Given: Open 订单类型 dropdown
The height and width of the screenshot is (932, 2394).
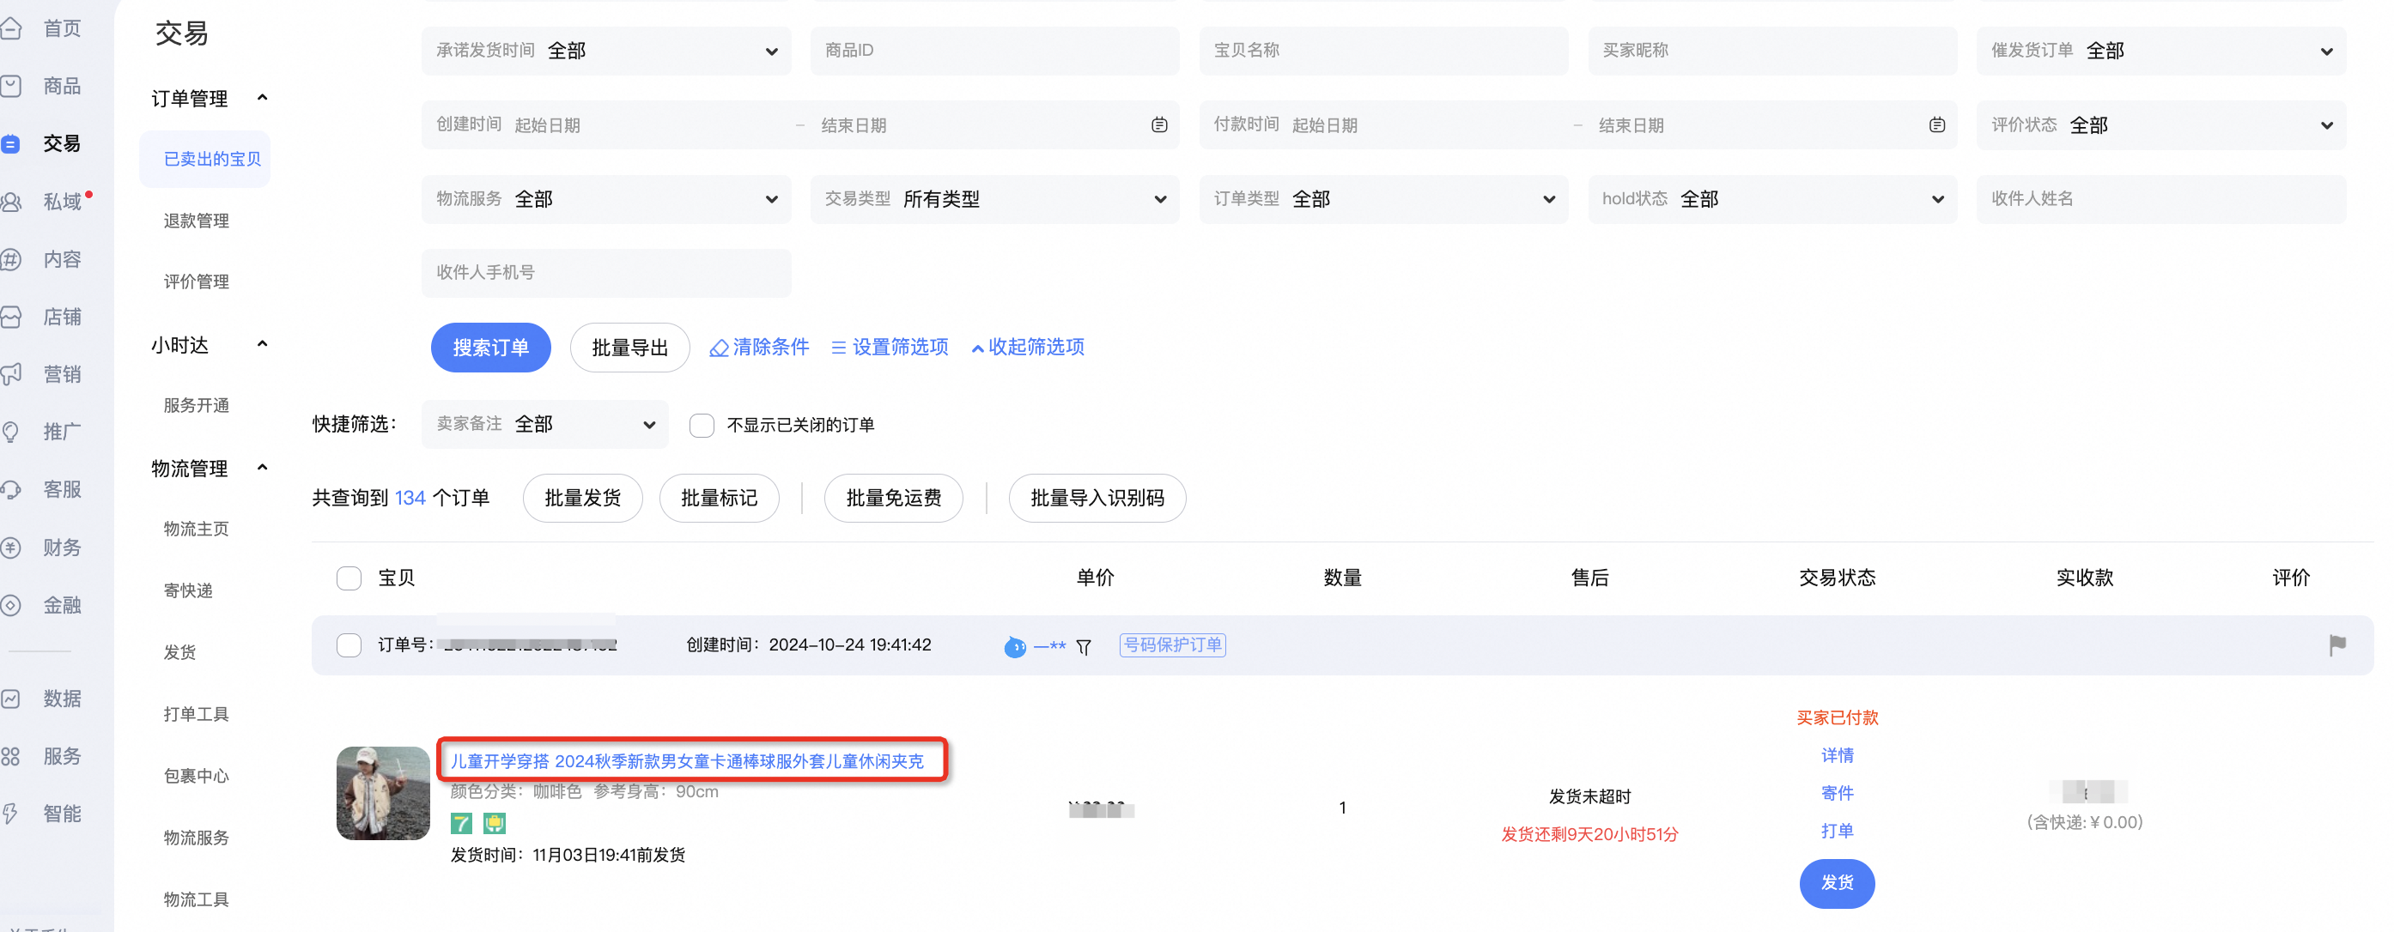Looking at the screenshot, I should pyautogui.click(x=1382, y=199).
